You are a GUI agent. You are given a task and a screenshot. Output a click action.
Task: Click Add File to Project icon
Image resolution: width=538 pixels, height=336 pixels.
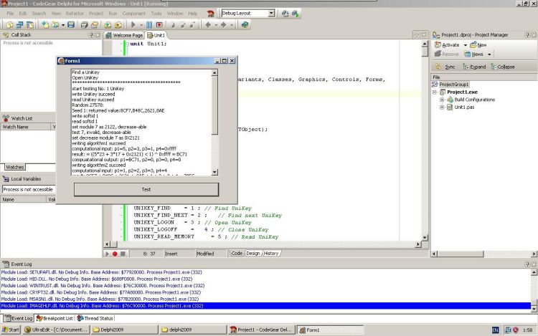(108, 24)
